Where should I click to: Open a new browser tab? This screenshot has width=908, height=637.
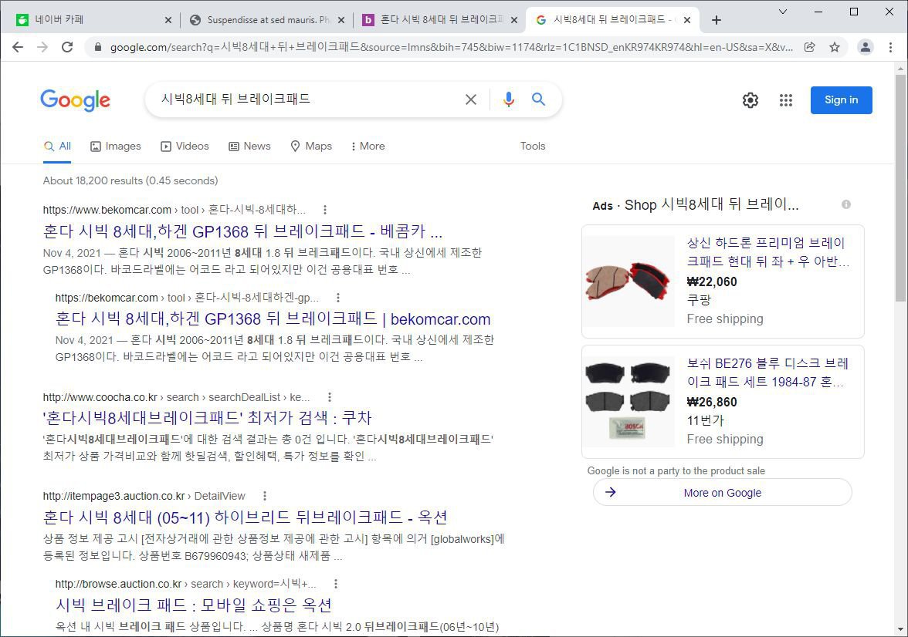717,20
